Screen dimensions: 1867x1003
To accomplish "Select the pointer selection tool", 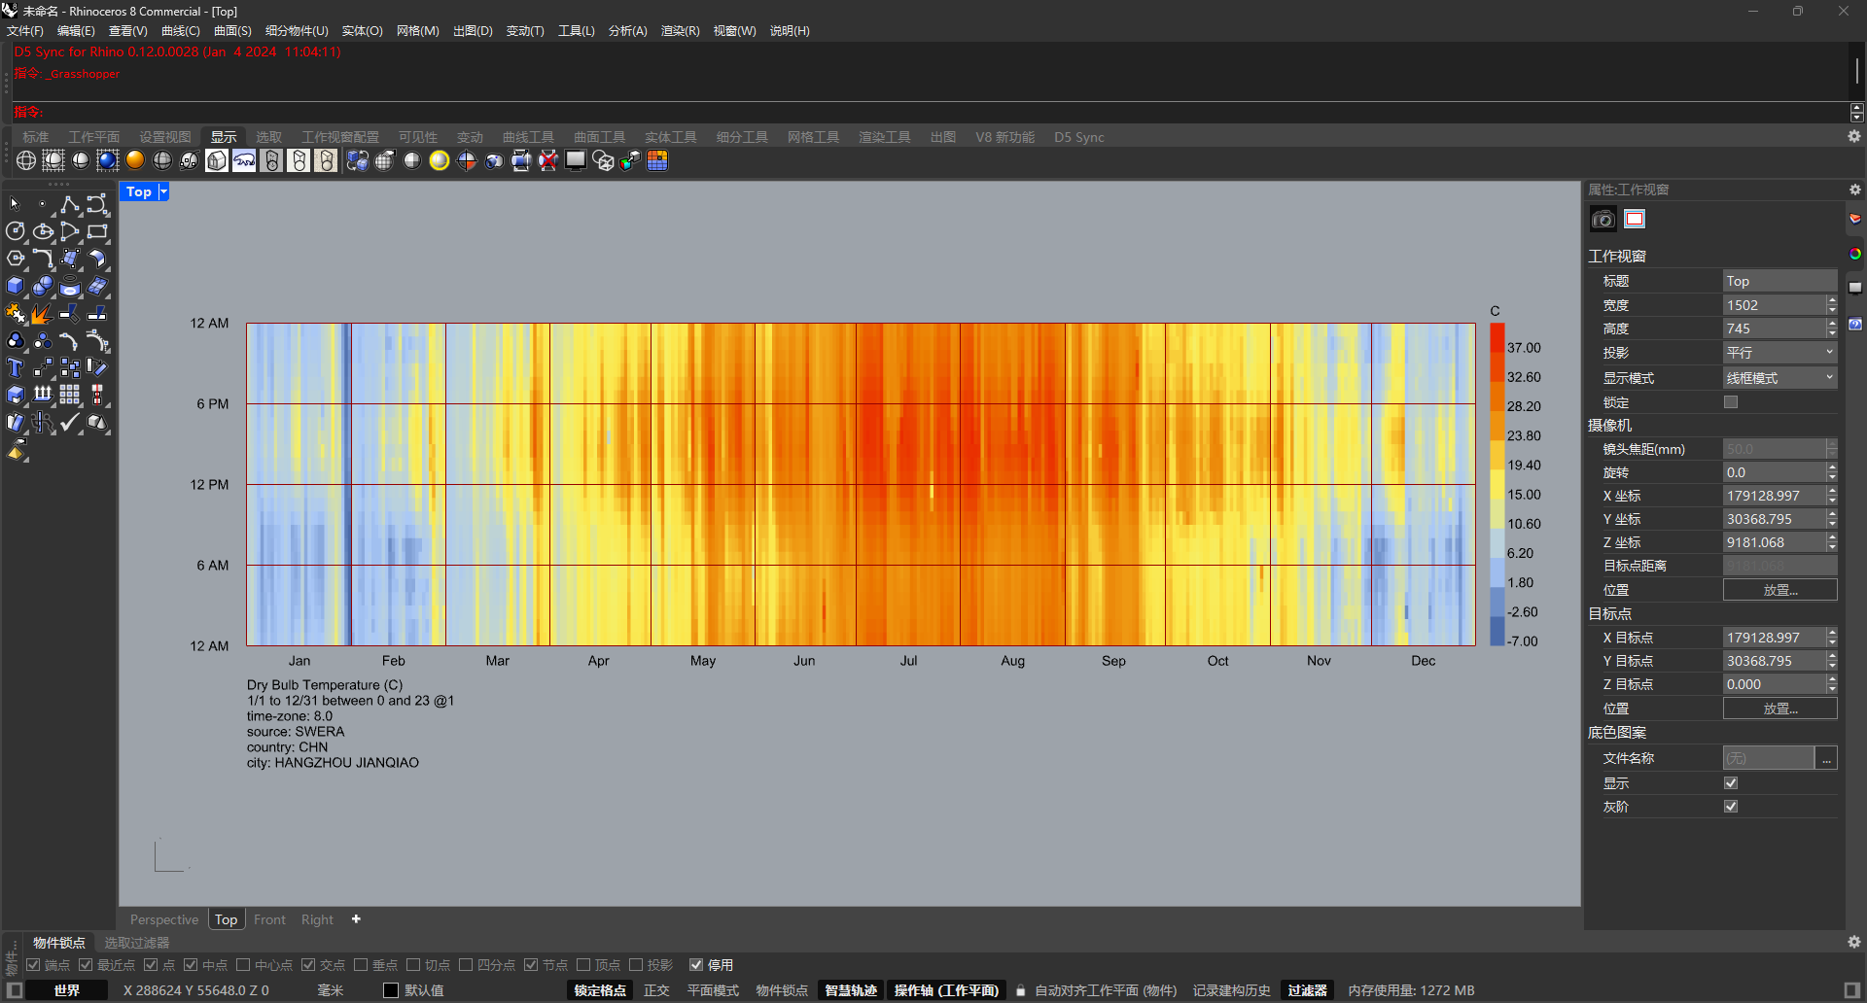I will (x=15, y=204).
